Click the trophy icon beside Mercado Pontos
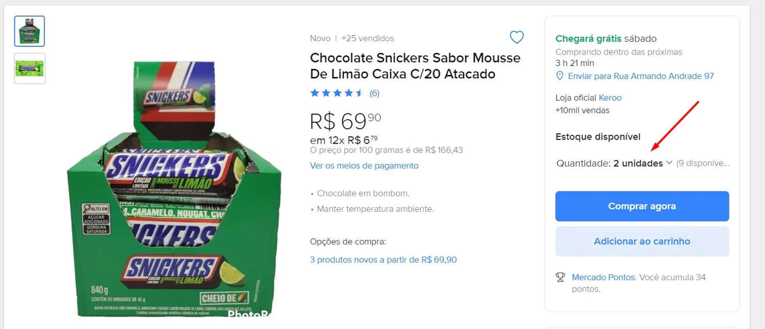The width and height of the screenshot is (765, 329). coord(560,278)
